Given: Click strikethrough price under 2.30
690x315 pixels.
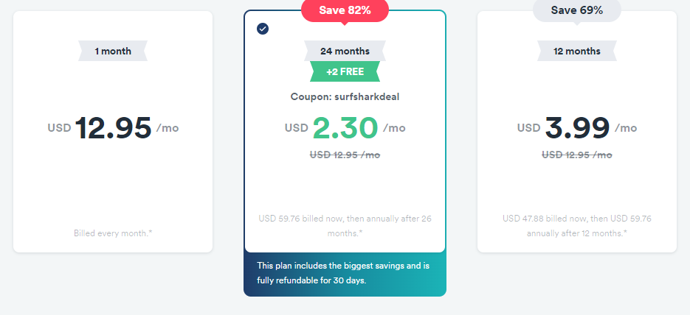Looking at the screenshot, I should point(345,155).
